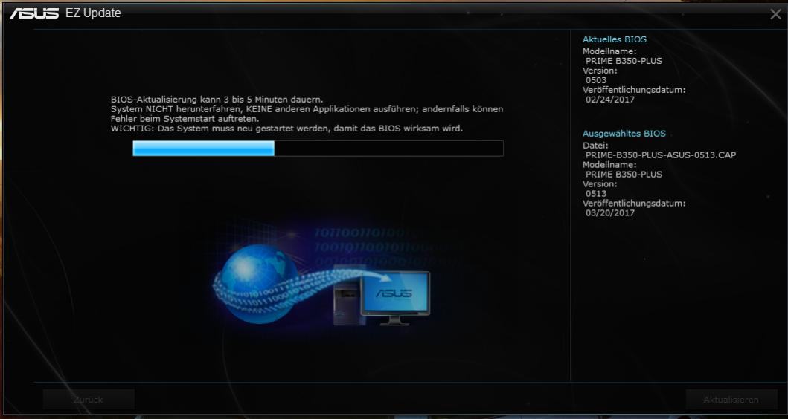Viewport: 788px width, 419px height.
Task: Click the ASUS logo in title bar
Action: coord(35,13)
